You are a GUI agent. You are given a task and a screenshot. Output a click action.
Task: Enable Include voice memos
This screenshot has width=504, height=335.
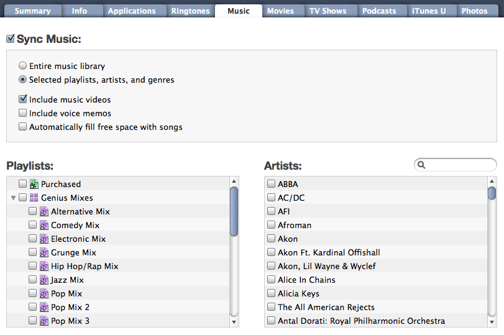pyautogui.click(x=22, y=113)
